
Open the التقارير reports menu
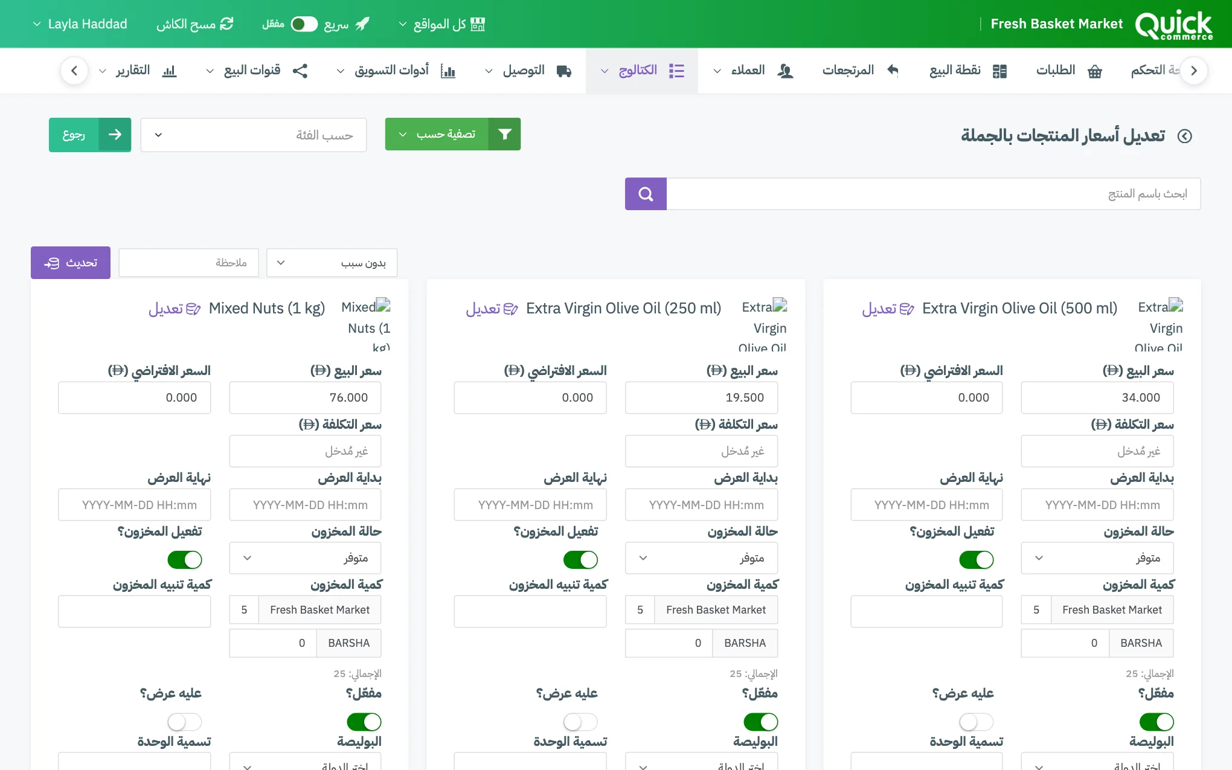pyautogui.click(x=138, y=71)
